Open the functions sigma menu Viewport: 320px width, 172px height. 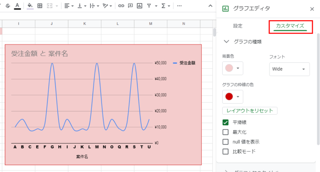166,6
